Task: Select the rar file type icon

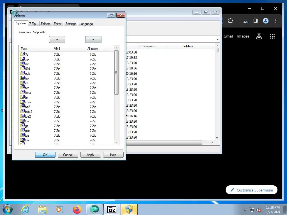Action: click(22, 64)
